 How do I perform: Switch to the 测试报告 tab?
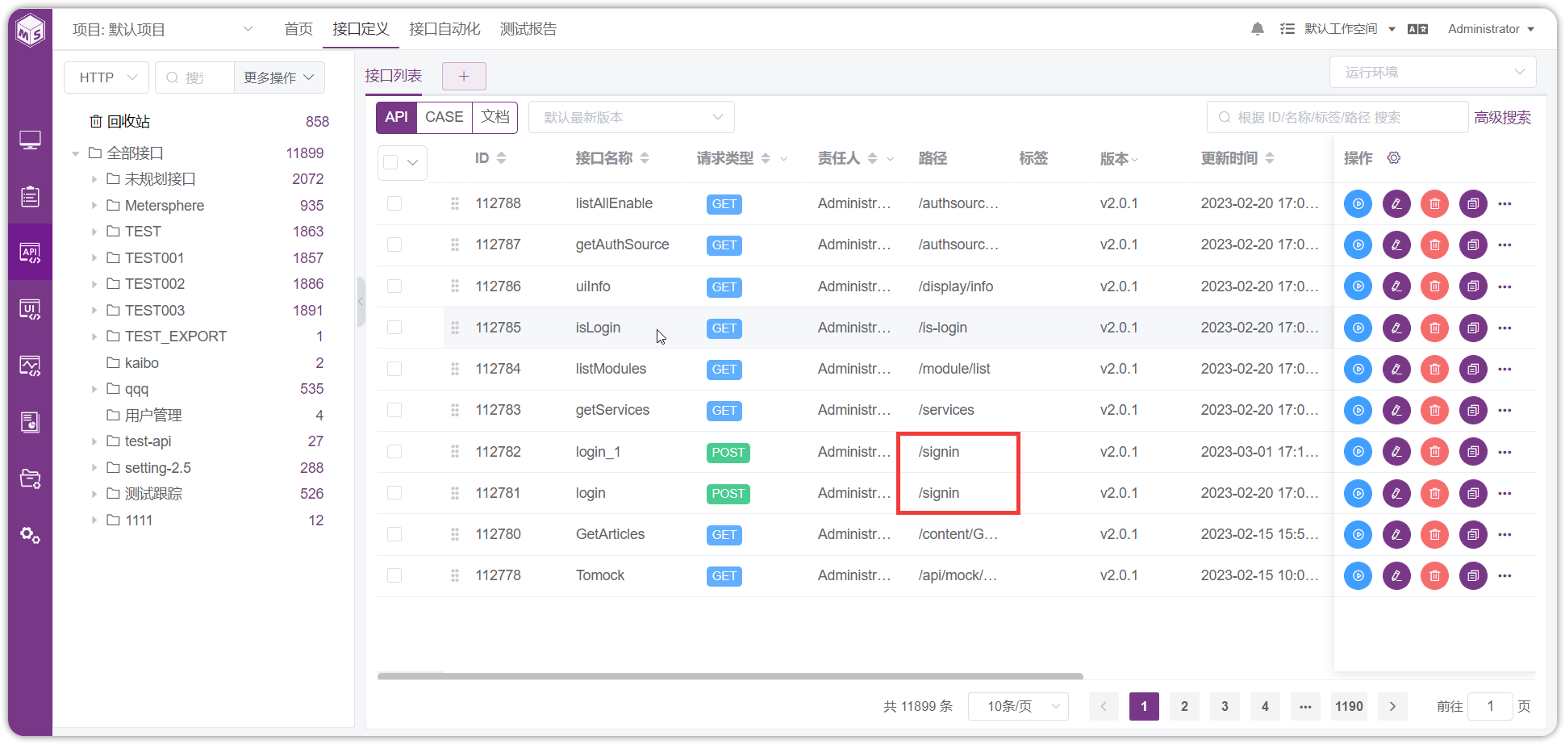528,29
